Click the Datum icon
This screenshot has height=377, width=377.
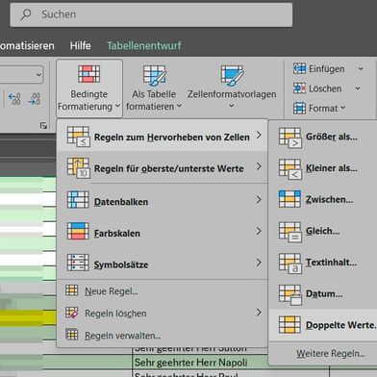pyautogui.click(x=290, y=294)
